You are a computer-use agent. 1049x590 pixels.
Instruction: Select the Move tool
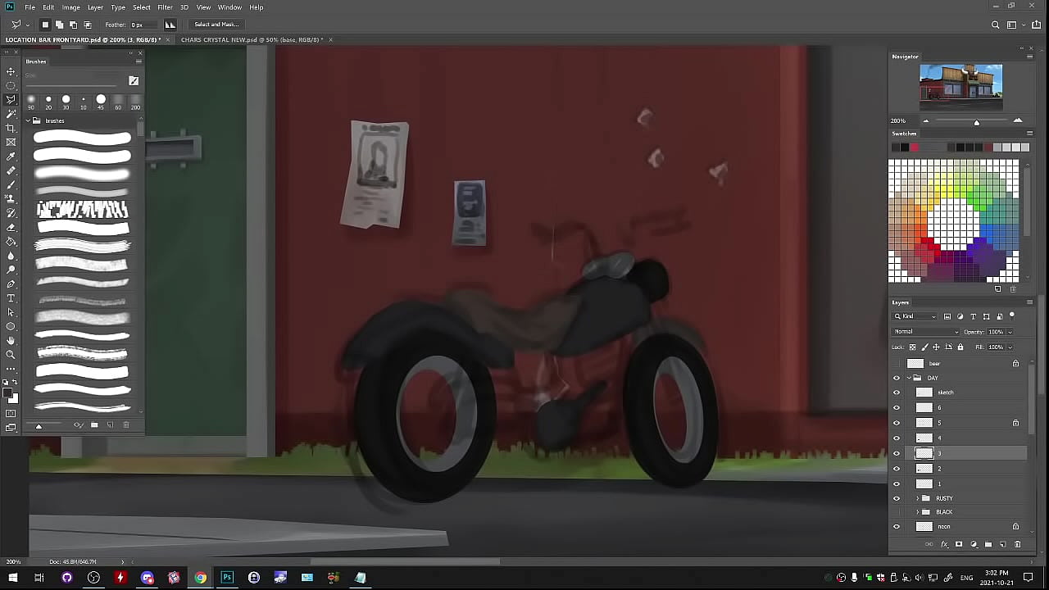(x=11, y=71)
